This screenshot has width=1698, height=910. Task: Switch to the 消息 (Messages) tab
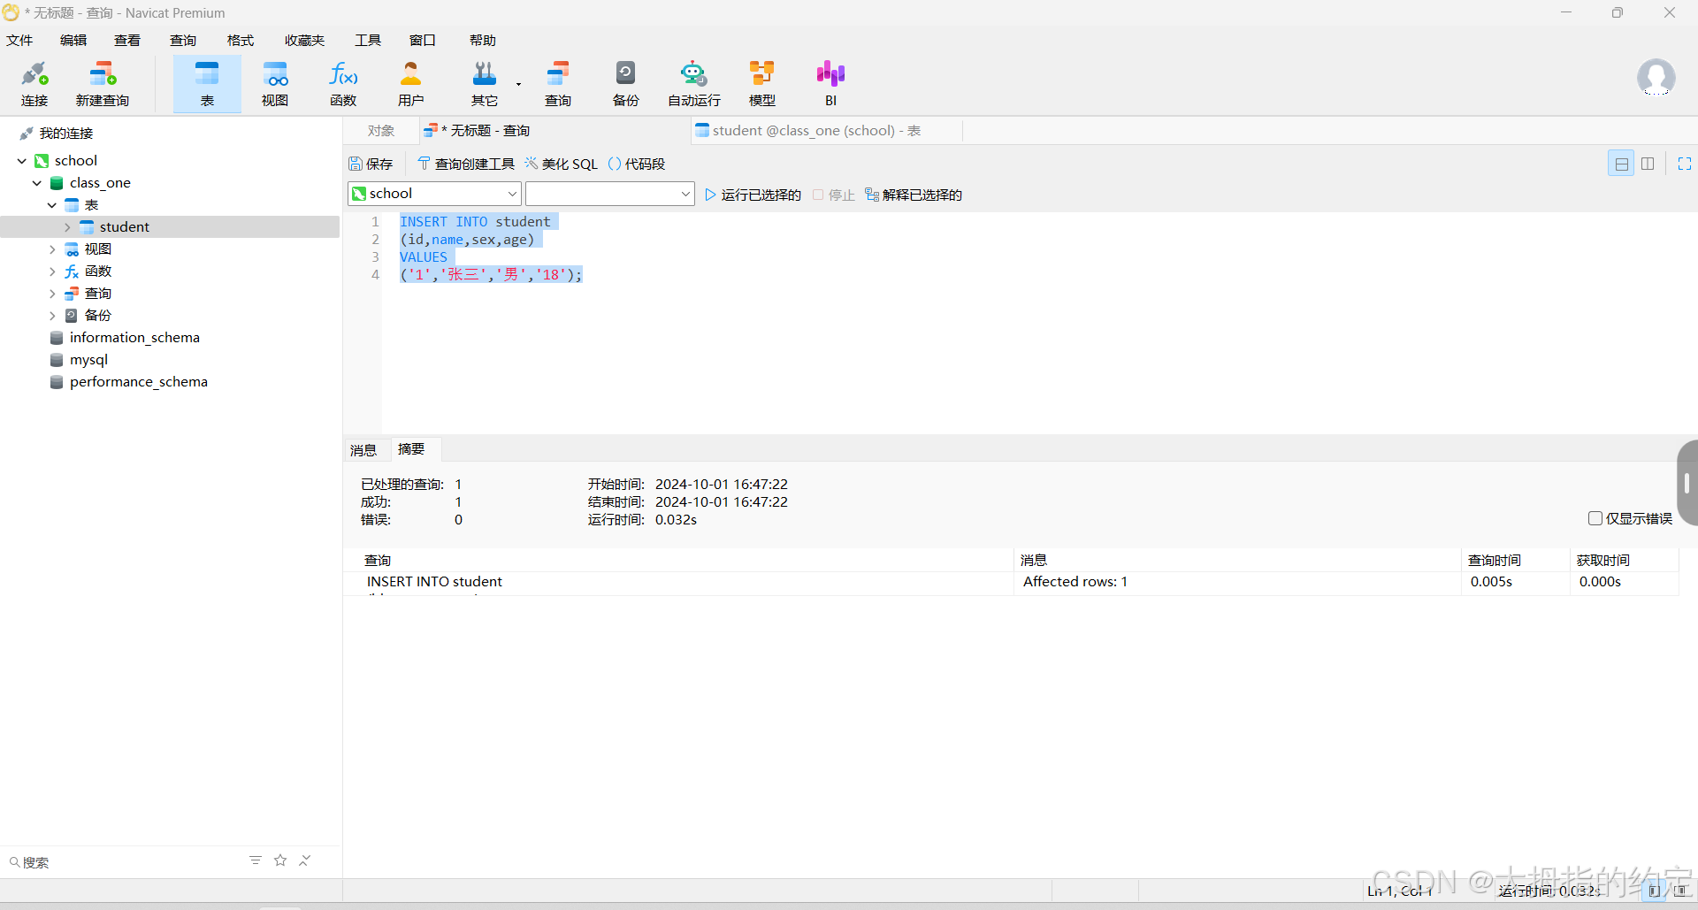tap(363, 450)
